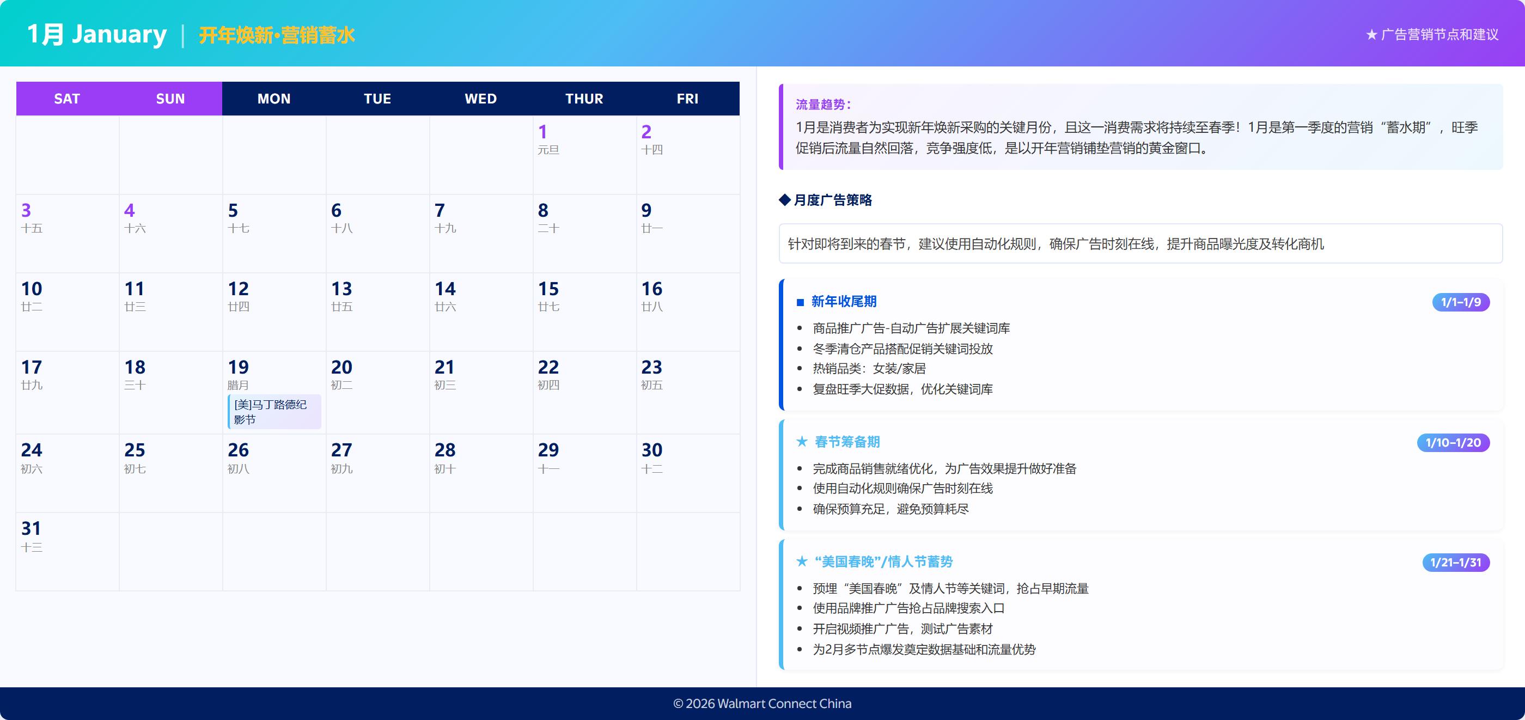This screenshot has height=720, width=1525.
Task: Select the SAT weekday header
Action: tap(66, 98)
